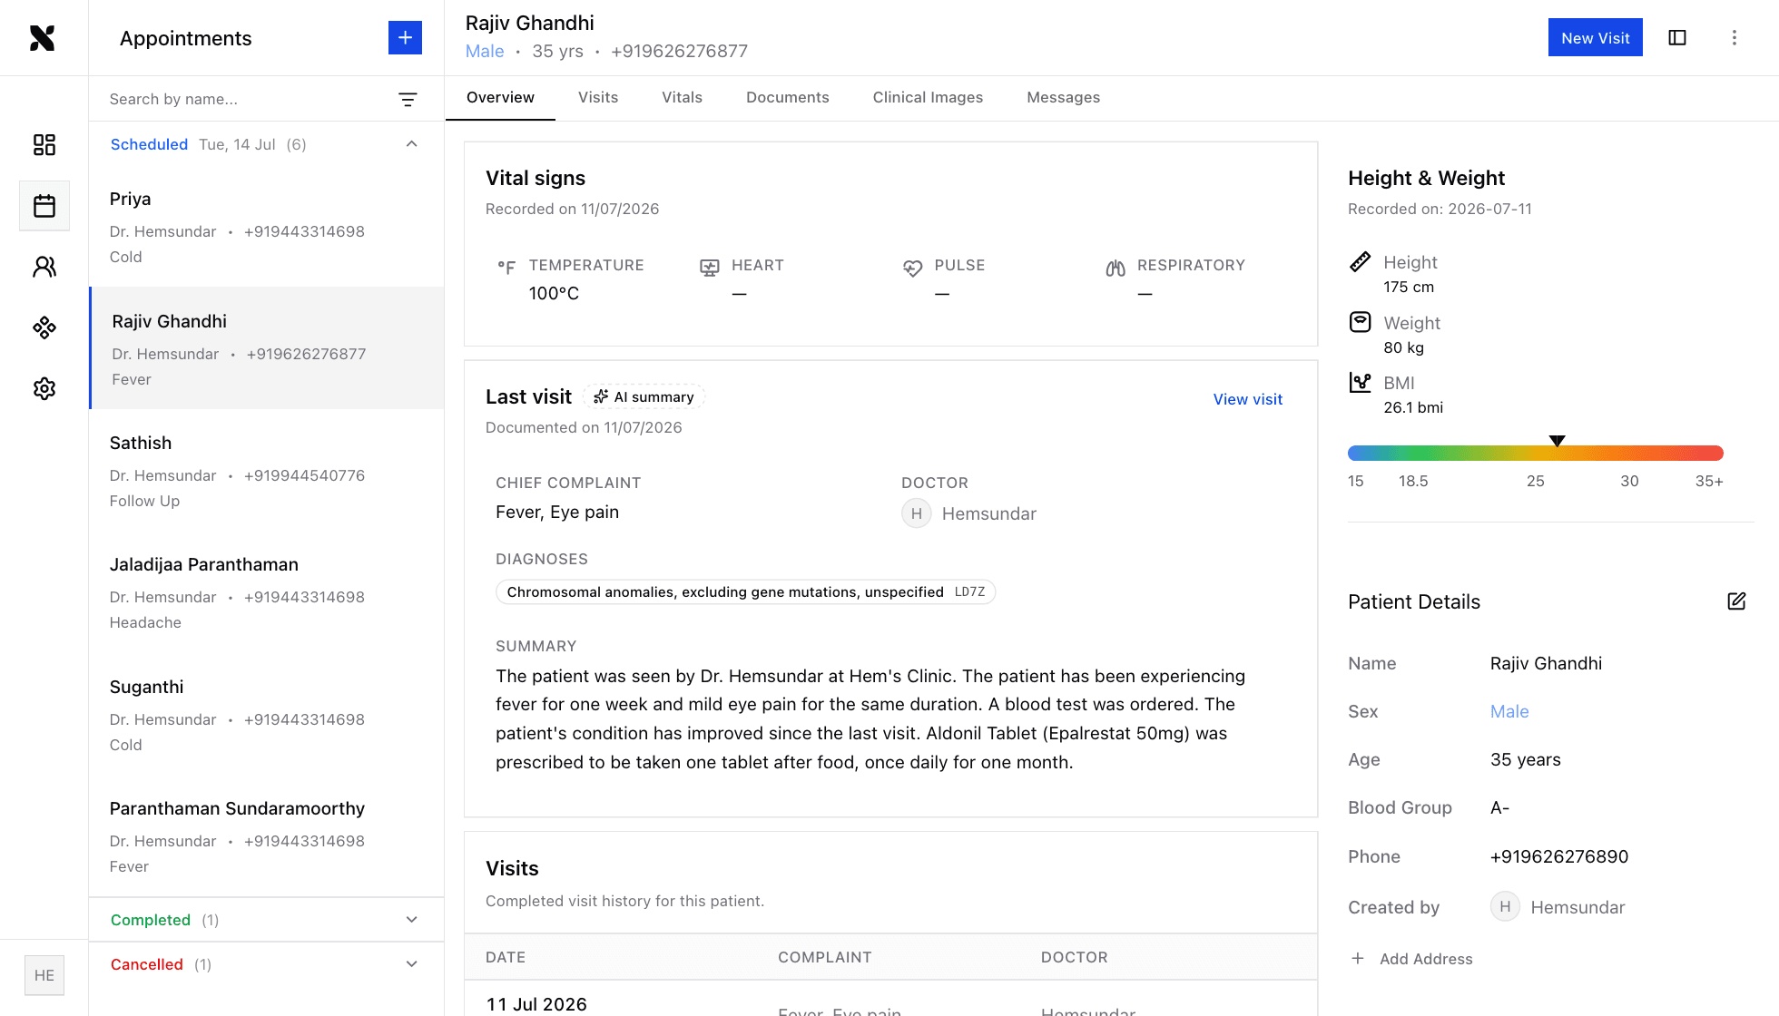Click the BMI marker on color scale
The width and height of the screenshot is (1779, 1016).
click(1557, 441)
